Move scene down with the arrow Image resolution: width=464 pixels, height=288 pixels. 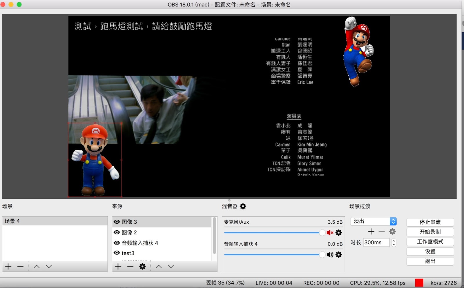pyautogui.click(x=49, y=266)
